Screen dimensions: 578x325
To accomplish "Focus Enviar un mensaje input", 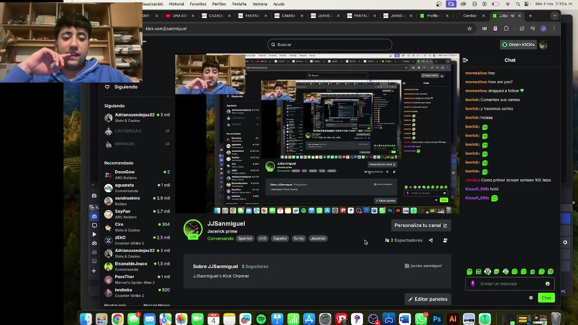I will [510, 284].
